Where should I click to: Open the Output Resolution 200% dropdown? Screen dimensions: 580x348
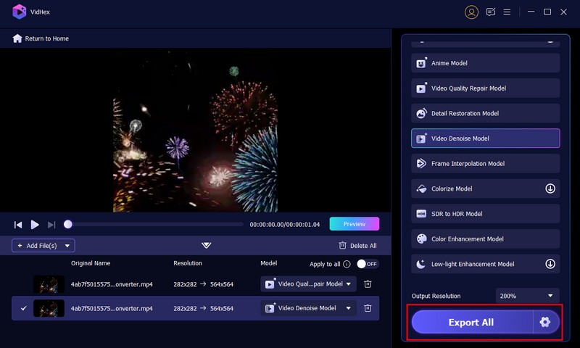[x=527, y=296]
